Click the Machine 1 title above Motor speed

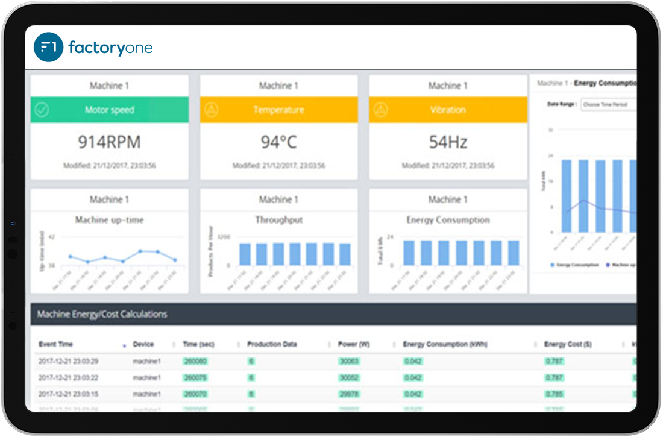click(x=110, y=86)
